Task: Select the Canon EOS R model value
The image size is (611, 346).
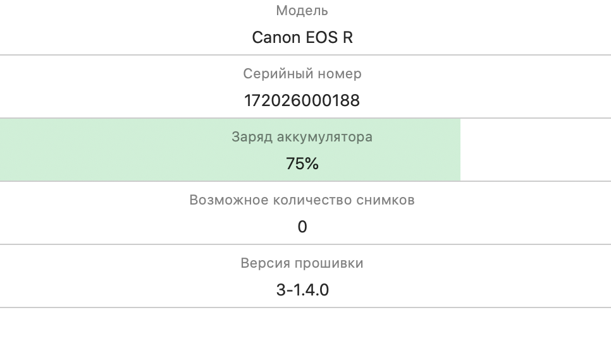Action: point(302,38)
